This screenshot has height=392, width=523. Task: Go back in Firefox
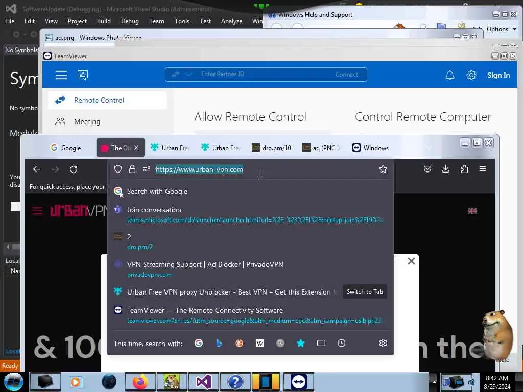[37, 169]
